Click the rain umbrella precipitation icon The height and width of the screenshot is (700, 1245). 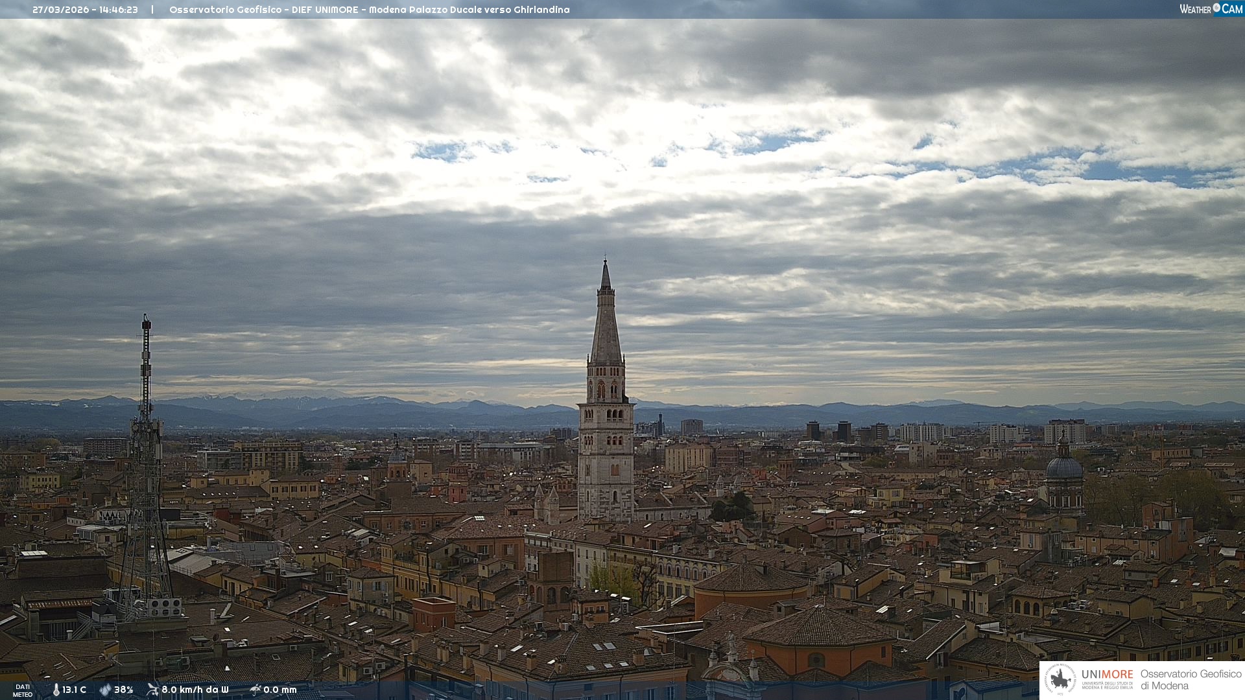point(255,690)
